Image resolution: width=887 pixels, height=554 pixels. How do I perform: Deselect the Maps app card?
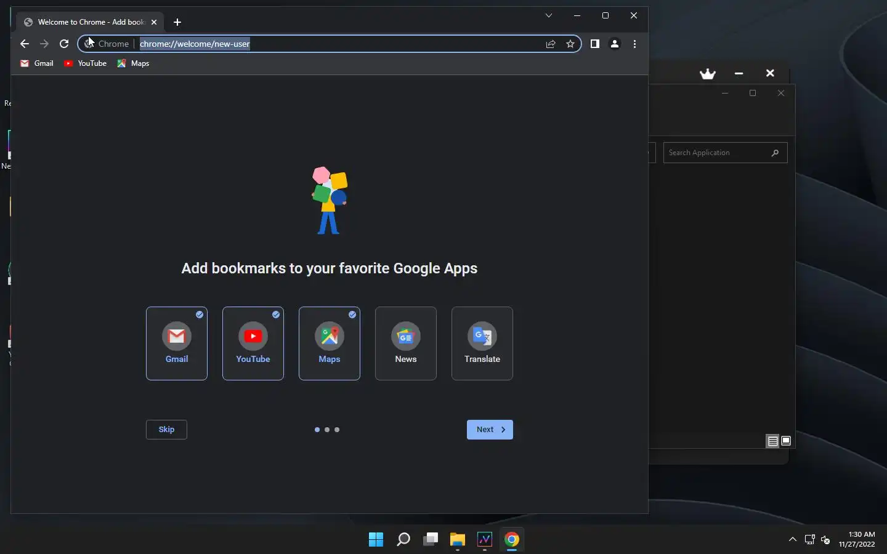[330, 343]
